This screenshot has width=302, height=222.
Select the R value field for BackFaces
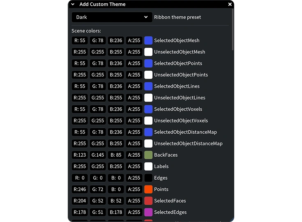click(x=80, y=155)
